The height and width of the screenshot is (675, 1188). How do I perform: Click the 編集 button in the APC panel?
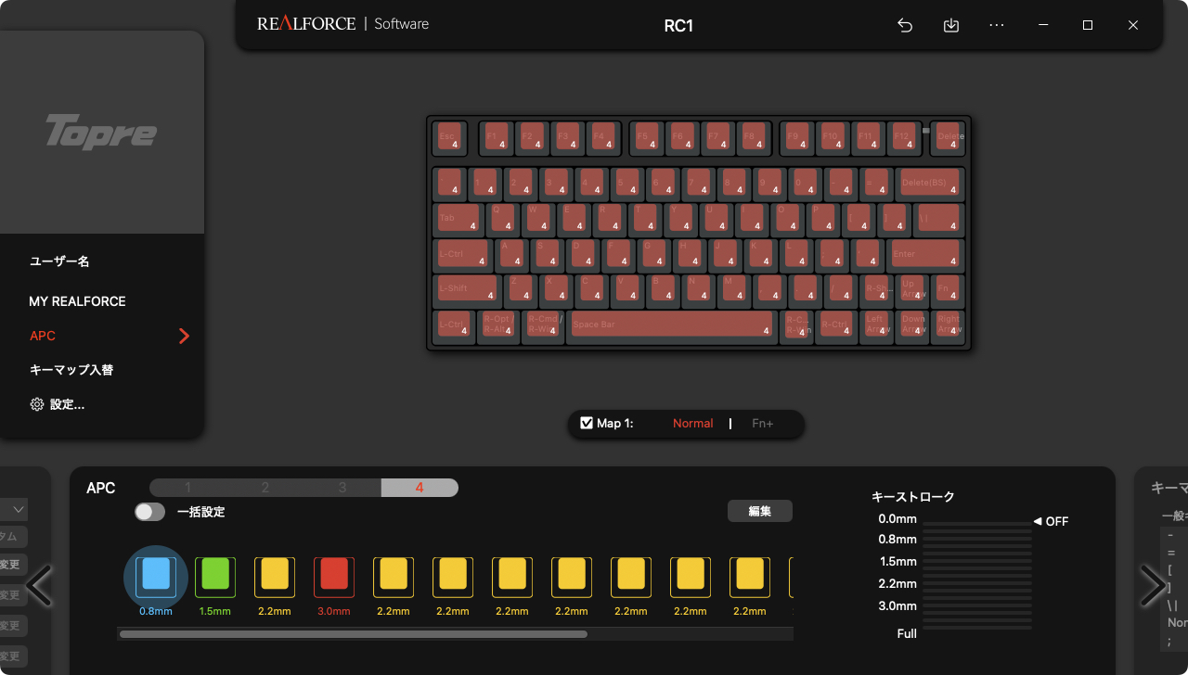(x=759, y=511)
